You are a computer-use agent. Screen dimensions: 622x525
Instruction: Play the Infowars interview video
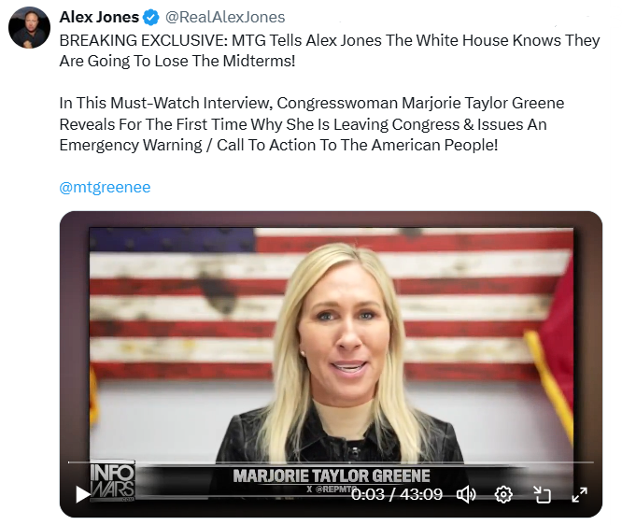click(82, 494)
